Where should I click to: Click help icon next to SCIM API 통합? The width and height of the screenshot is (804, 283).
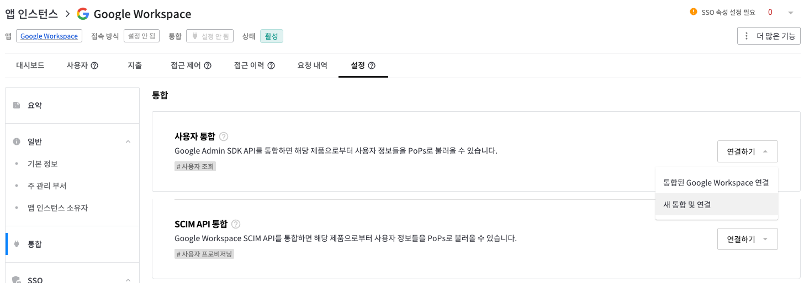[x=236, y=224]
